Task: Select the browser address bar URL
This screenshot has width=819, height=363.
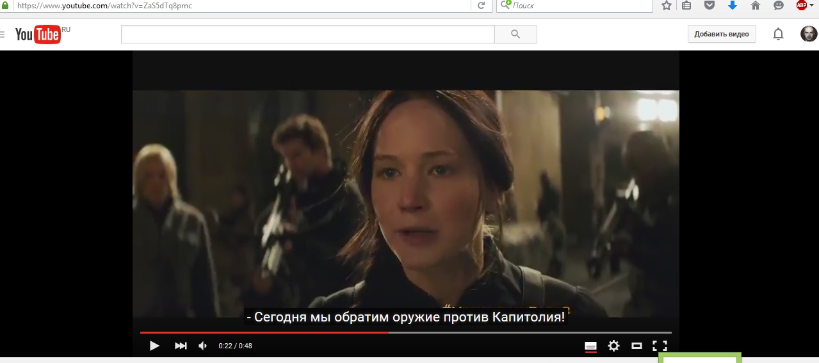Action: pos(105,6)
